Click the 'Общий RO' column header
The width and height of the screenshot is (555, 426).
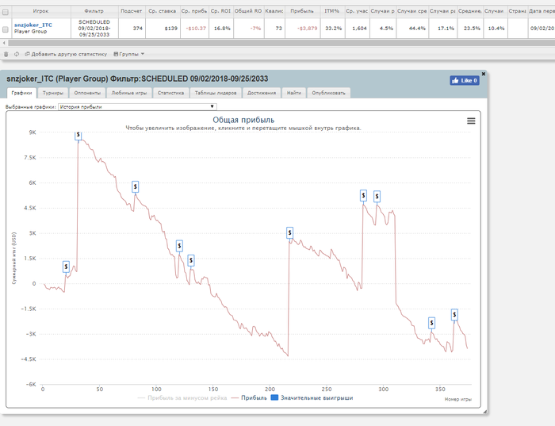click(248, 11)
